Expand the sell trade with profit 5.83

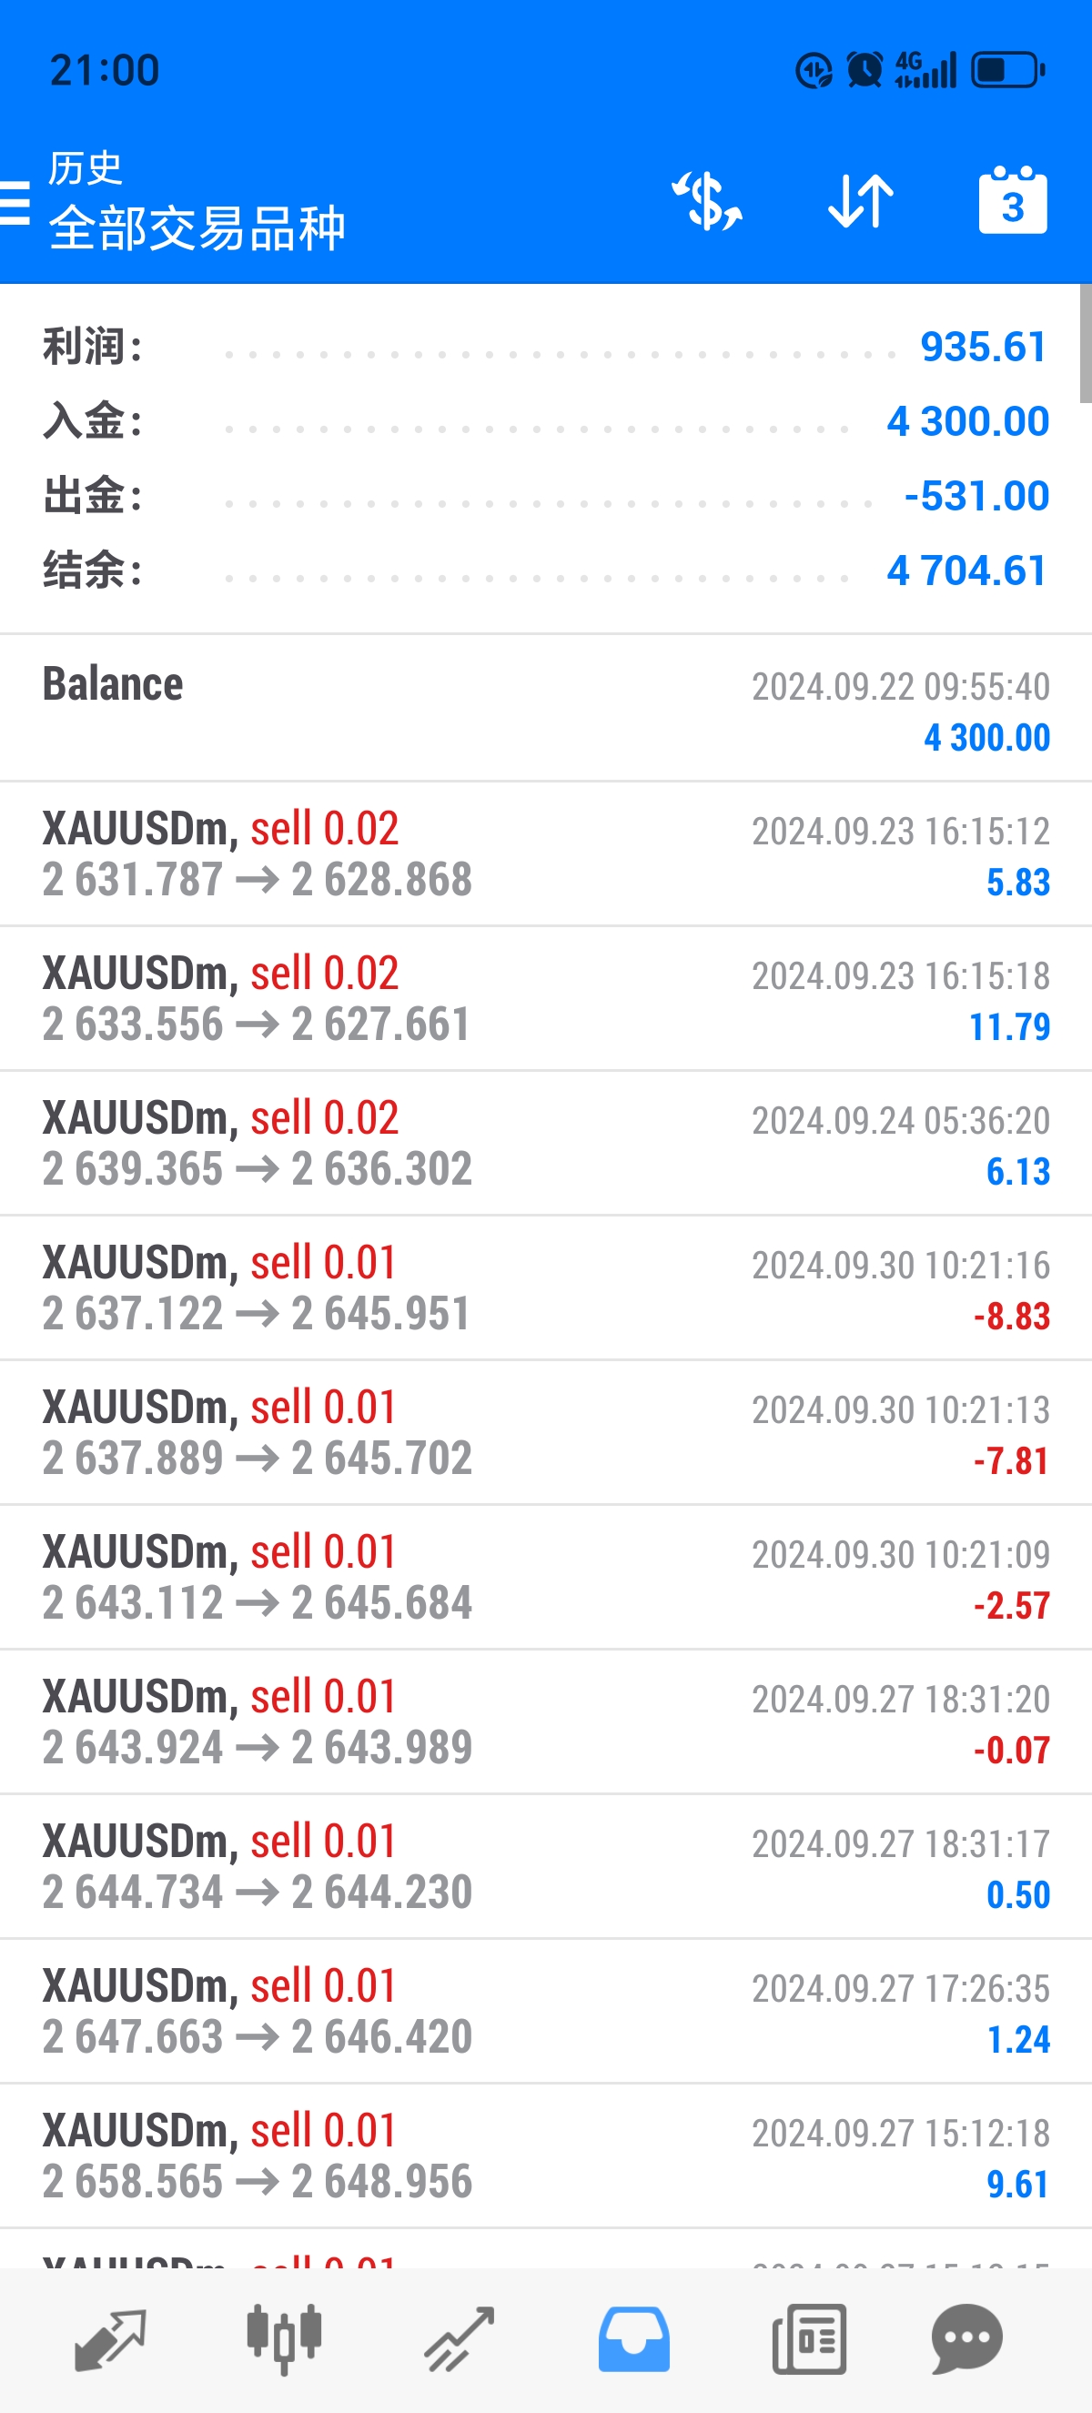545,854
